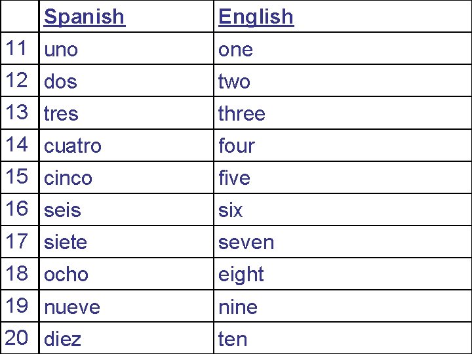Select the diez cell

pos(62,339)
